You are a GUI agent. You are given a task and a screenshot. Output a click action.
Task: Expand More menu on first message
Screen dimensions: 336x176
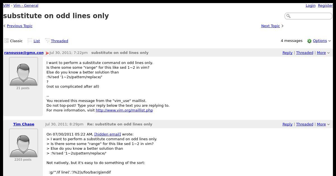[x=323, y=53]
